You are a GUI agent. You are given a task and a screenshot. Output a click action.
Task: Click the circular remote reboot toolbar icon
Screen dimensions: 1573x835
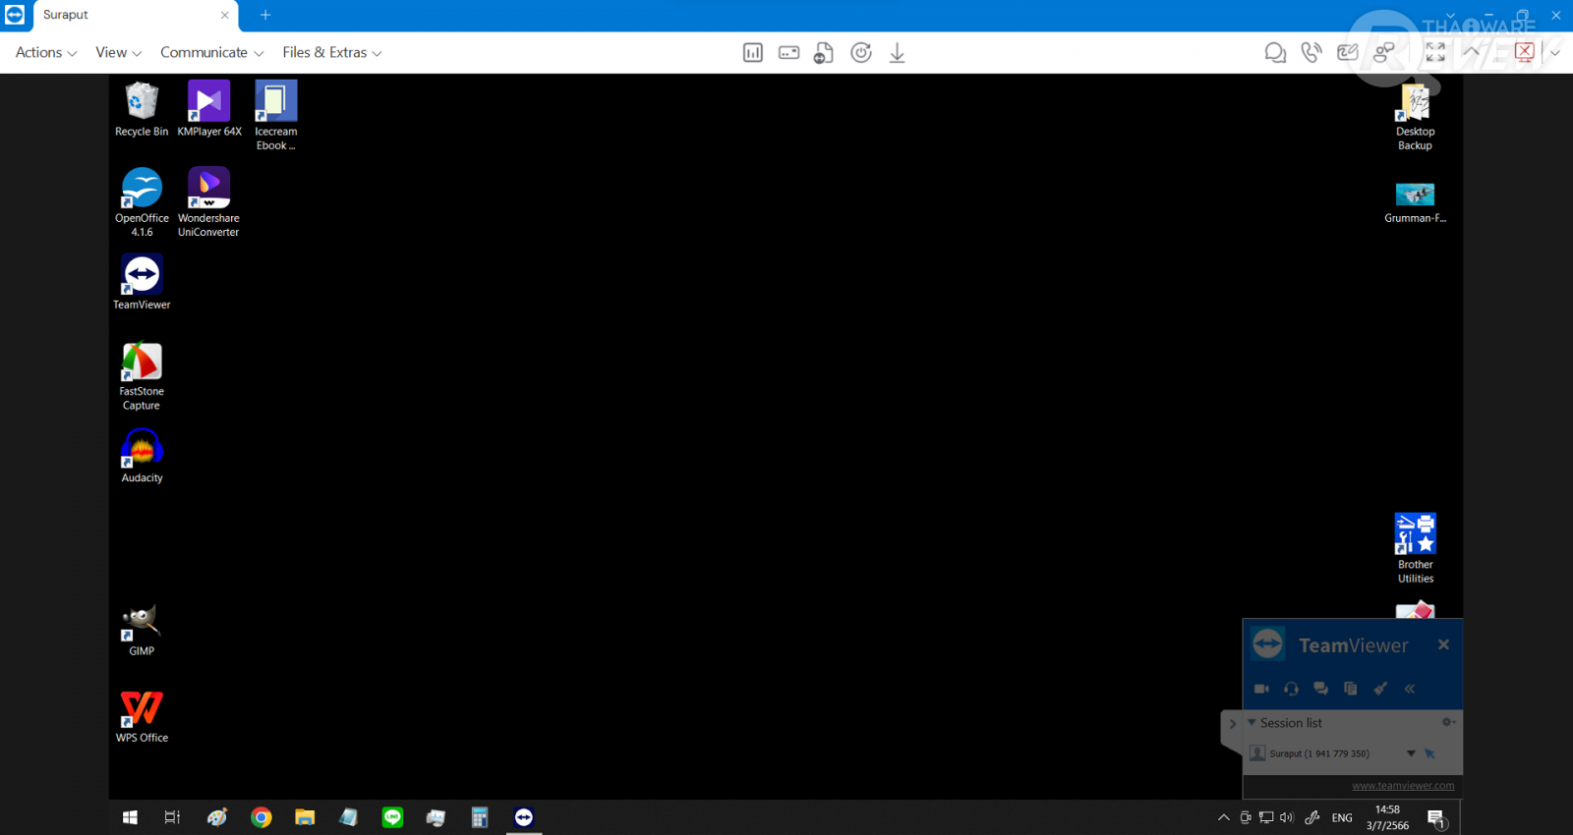[x=861, y=53]
